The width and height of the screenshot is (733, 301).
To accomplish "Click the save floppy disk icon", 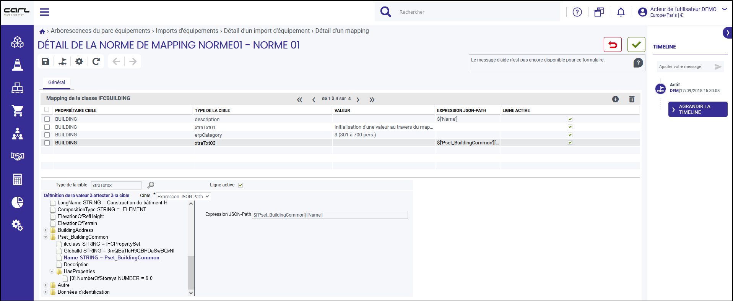I will click(46, 61).
